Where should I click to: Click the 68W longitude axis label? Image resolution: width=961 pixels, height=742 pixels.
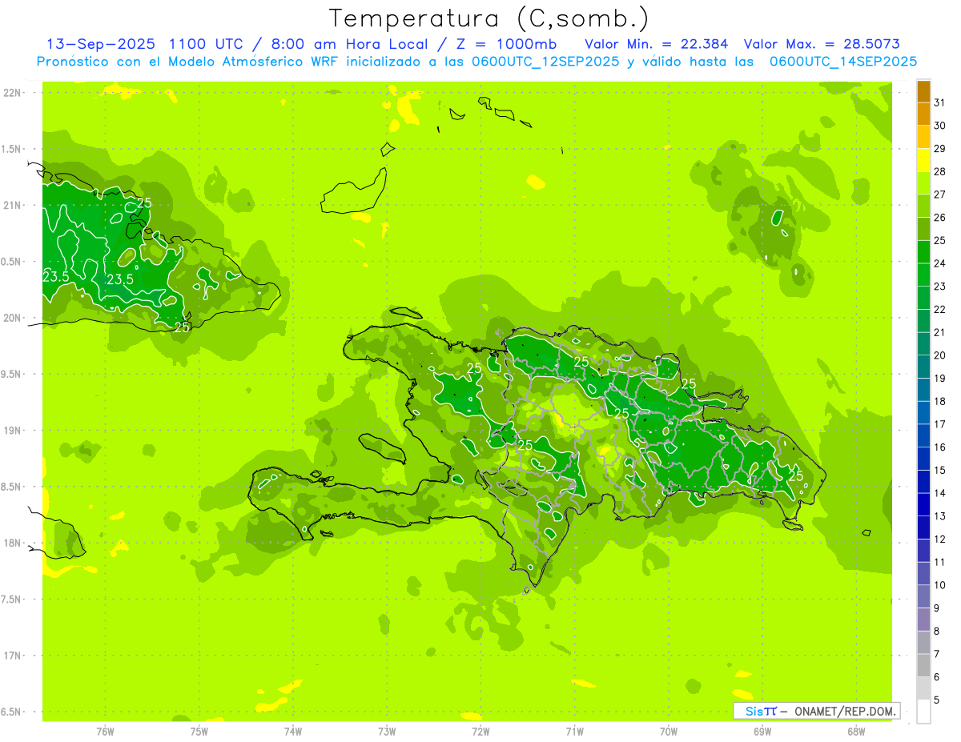coord(855,732)
